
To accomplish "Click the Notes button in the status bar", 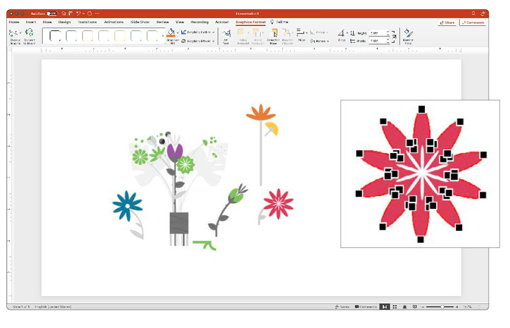I will tap(342, 307).
